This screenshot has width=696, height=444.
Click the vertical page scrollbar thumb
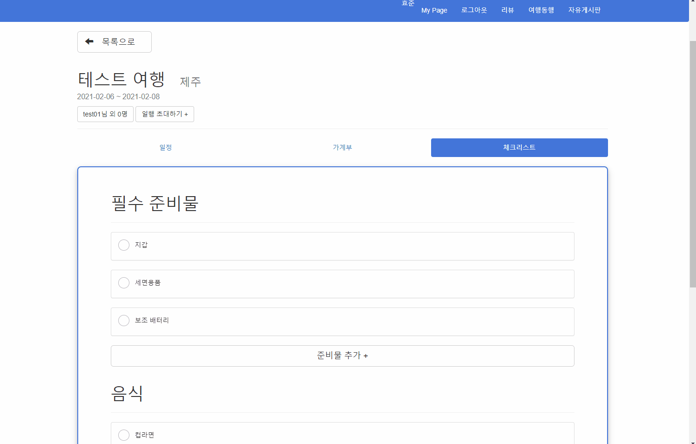pos(693,164)
